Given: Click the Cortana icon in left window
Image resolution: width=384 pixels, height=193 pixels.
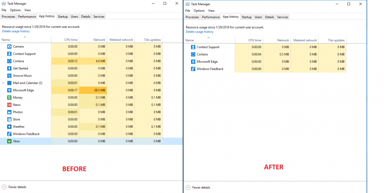Looking at the screenshot, I should tap(9, 61).
